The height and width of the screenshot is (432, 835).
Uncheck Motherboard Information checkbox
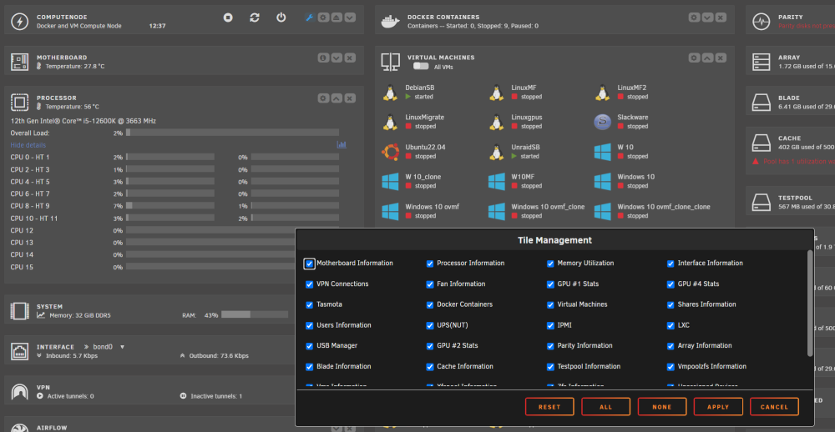point(310,264)
